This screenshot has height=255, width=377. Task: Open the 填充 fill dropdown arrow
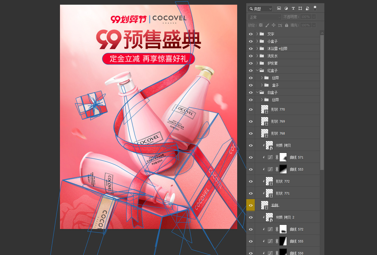(314, 25)
